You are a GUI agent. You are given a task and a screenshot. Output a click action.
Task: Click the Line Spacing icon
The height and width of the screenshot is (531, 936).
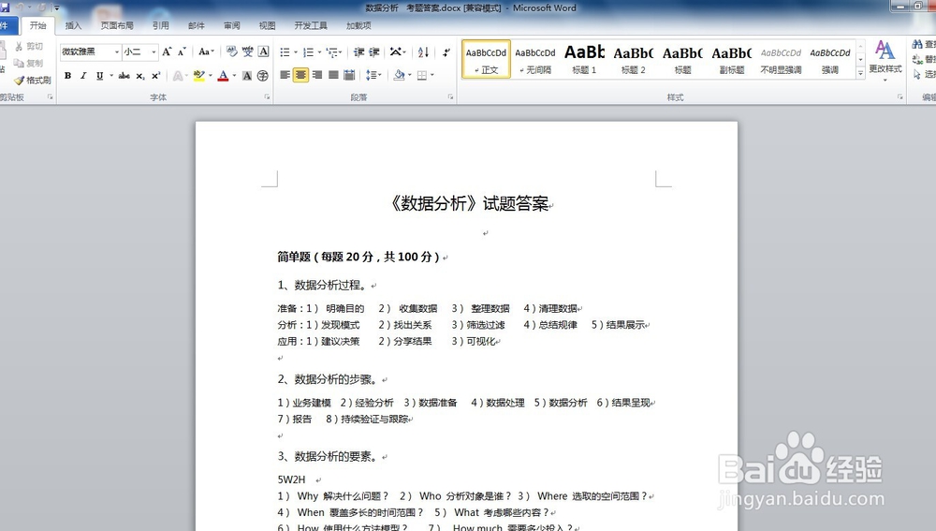(x=372, y=75)
